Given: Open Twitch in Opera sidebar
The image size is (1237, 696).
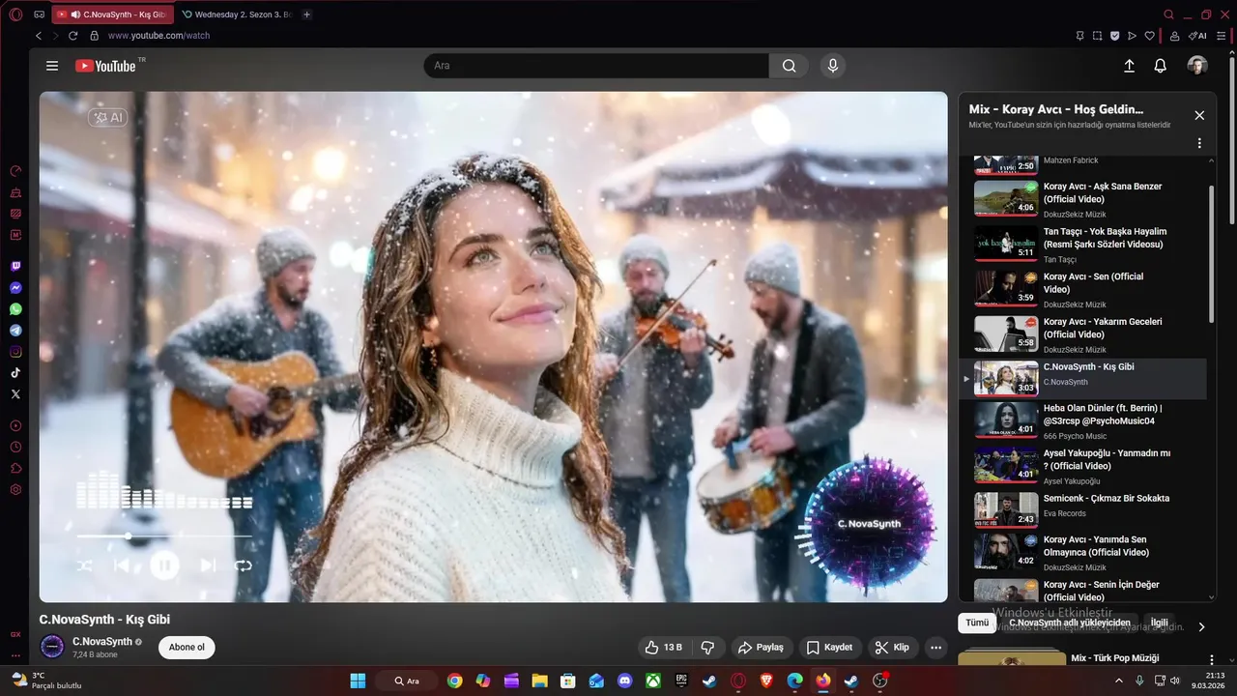Looking at the screenshot, I should click(15, 266).
